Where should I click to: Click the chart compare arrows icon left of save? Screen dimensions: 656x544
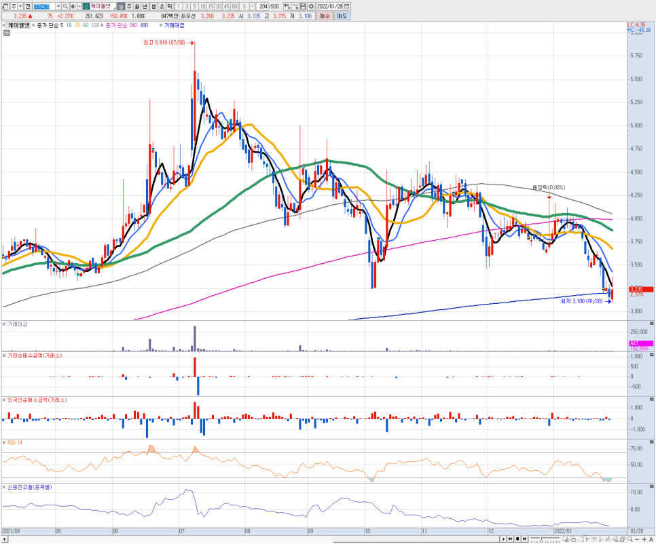pyautogui.click(x=295, y=6)
